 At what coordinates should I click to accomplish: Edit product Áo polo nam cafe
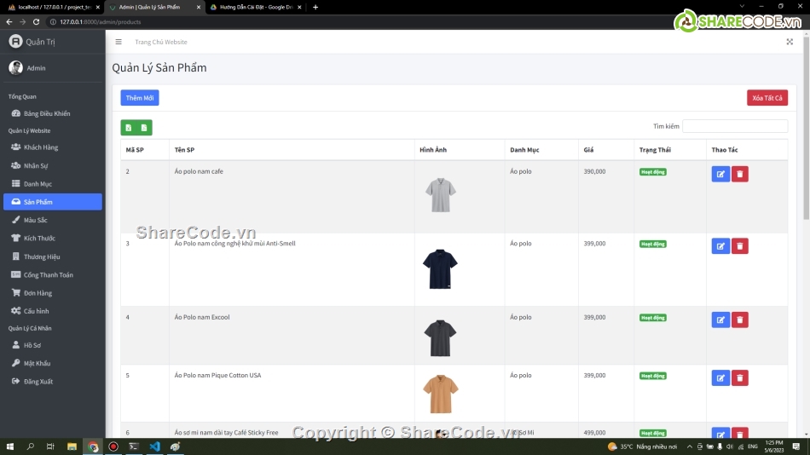pyautogui.click(x=720, y=174)
